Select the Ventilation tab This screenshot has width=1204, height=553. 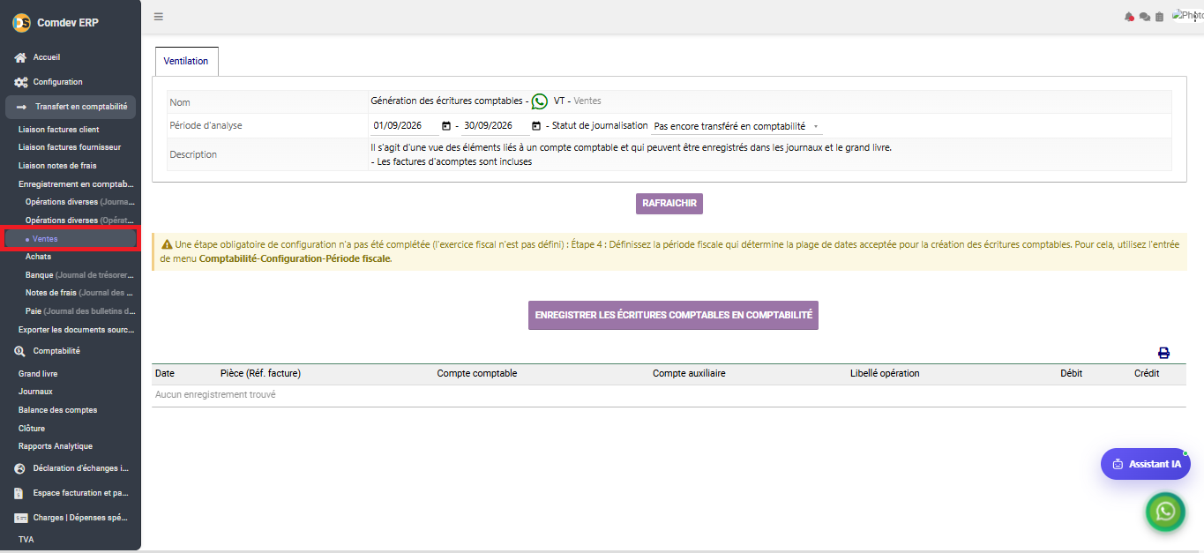186,61
